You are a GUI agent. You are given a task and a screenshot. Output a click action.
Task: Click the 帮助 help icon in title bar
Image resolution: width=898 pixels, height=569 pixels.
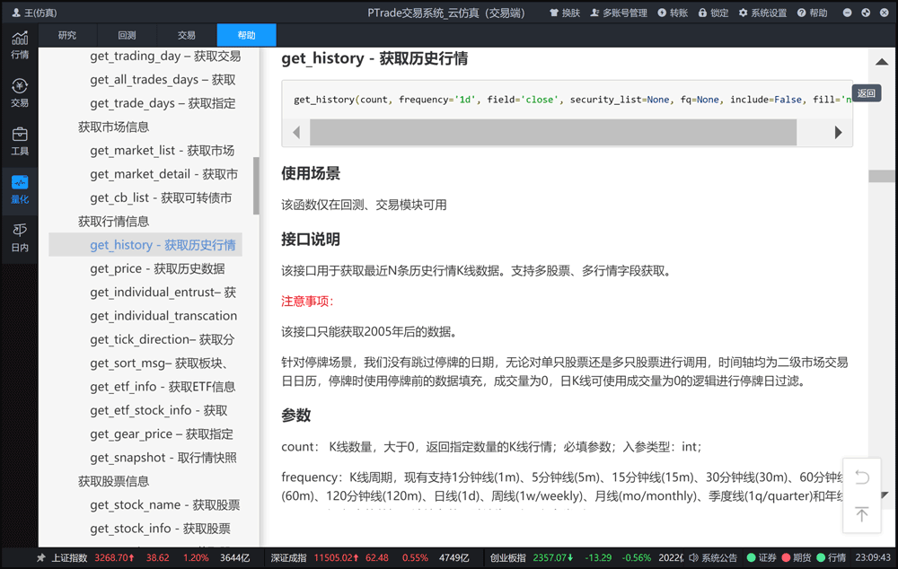[812, 13]
